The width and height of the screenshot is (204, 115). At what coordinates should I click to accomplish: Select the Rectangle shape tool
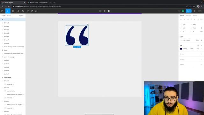pyautogui.click(x=18, y=11)
